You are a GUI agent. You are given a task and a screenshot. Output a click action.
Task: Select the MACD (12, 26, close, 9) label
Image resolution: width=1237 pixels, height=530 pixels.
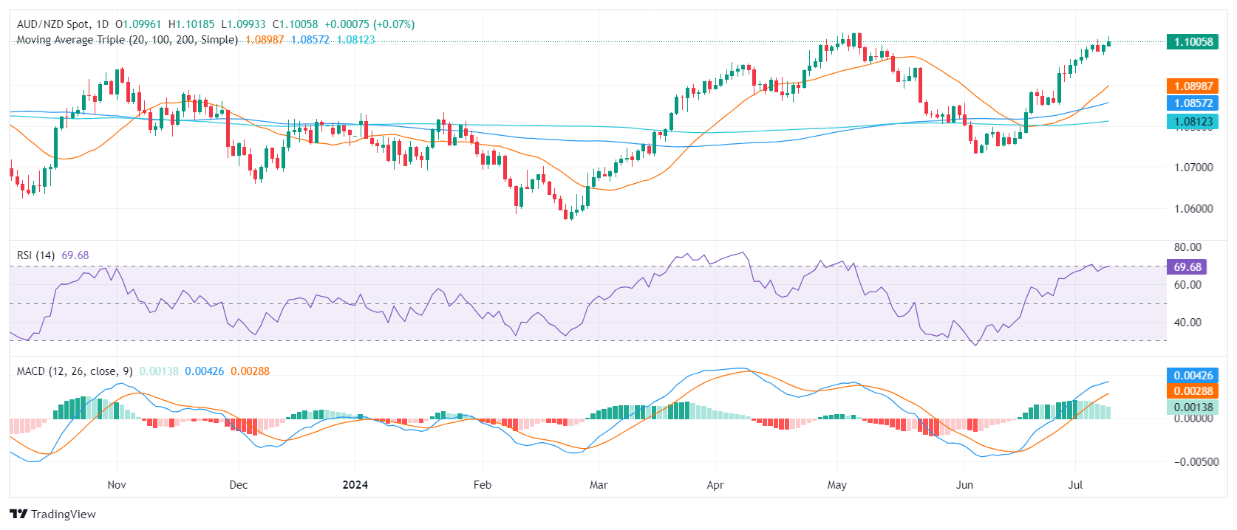pyautogui.click(x=75, y=371)
